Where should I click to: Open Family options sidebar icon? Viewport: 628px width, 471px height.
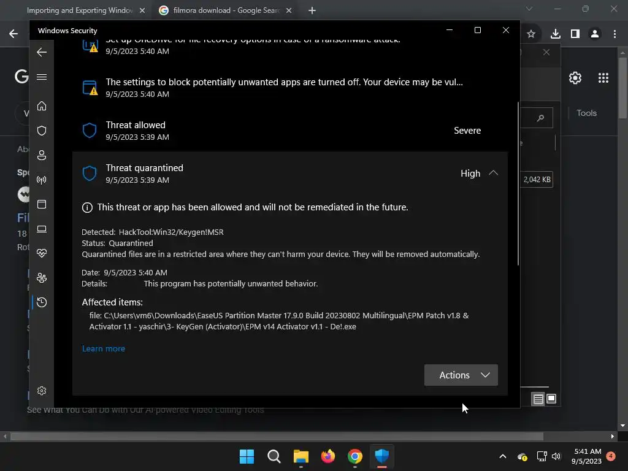pos(42,278)
